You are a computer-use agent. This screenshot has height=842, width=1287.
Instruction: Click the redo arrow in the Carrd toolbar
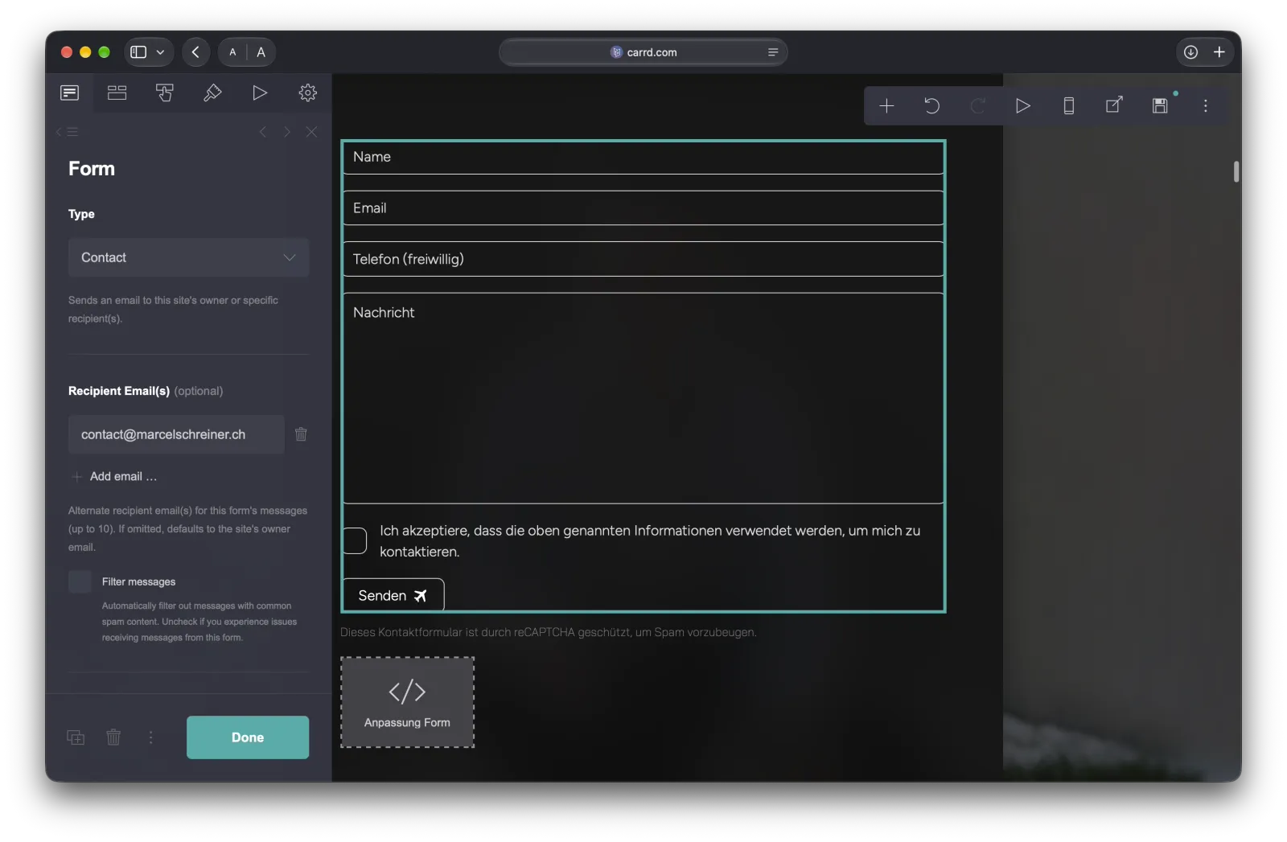tap(977, 106)
